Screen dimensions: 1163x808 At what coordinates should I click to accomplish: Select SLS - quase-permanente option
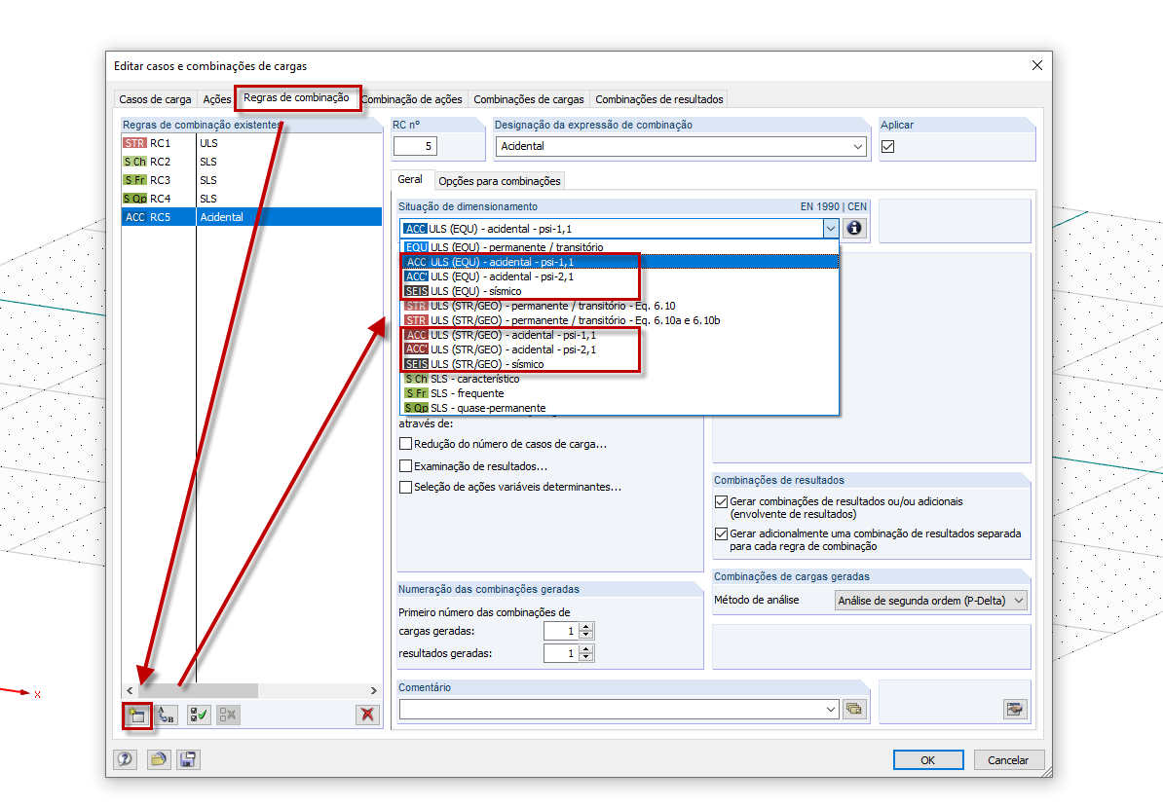tap(620, 408)
